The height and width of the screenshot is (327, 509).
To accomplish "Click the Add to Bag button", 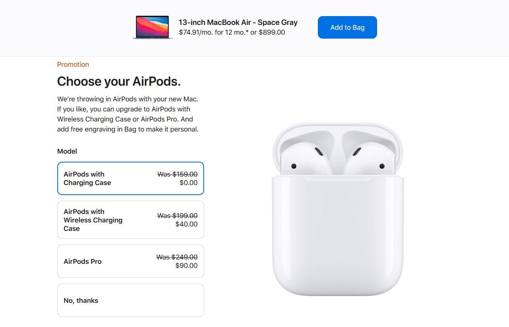I will [x=347, y=27].
